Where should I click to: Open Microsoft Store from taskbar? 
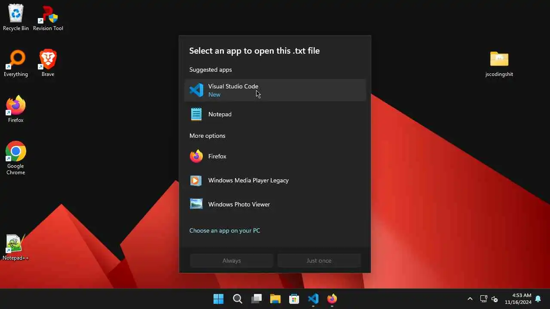click(294, 299)
